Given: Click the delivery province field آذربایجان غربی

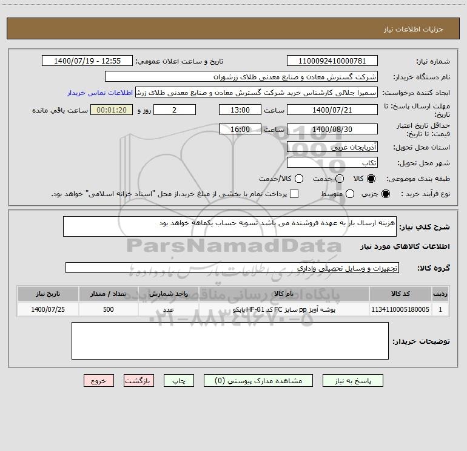Looking at the screenshot, I should (332, 147).
